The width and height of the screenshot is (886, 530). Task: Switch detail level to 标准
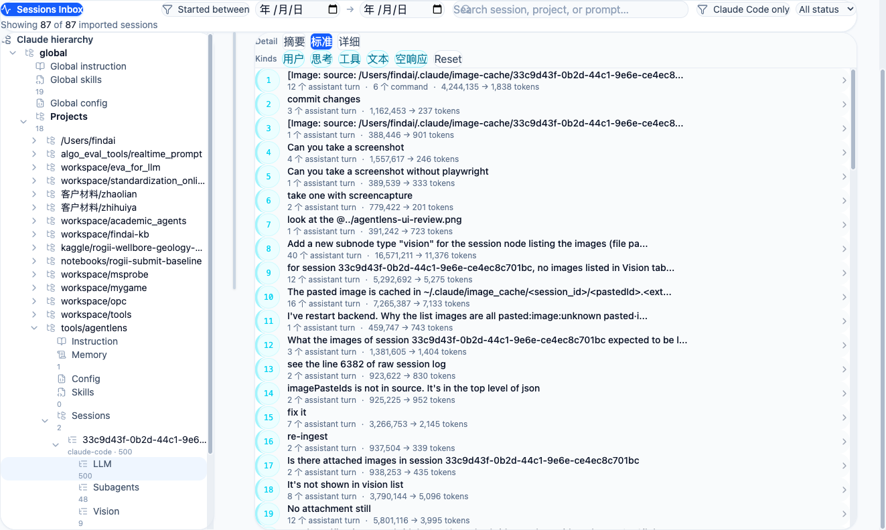tap(321, 41)
